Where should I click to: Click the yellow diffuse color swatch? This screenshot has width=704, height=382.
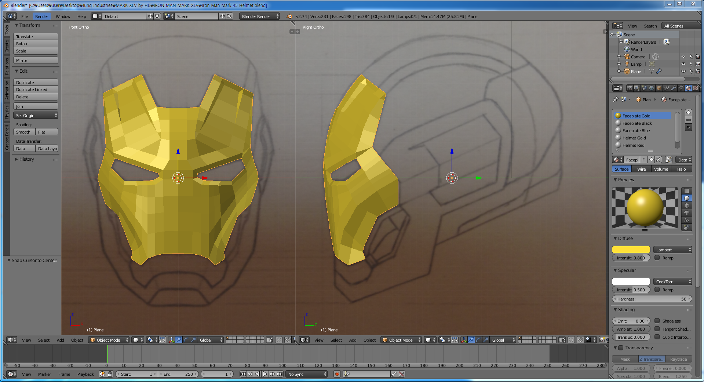click(631, 250)
